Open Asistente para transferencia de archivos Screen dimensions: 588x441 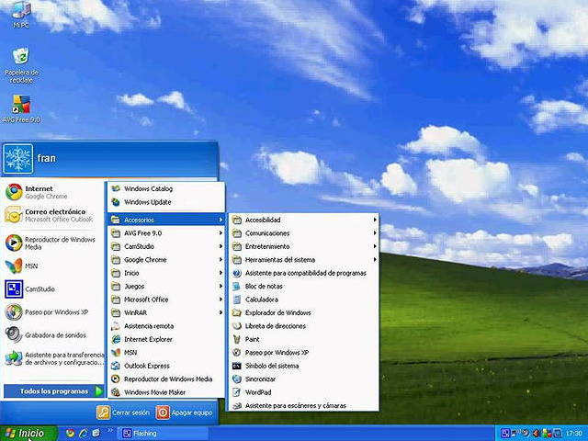(x=52, y=358)
